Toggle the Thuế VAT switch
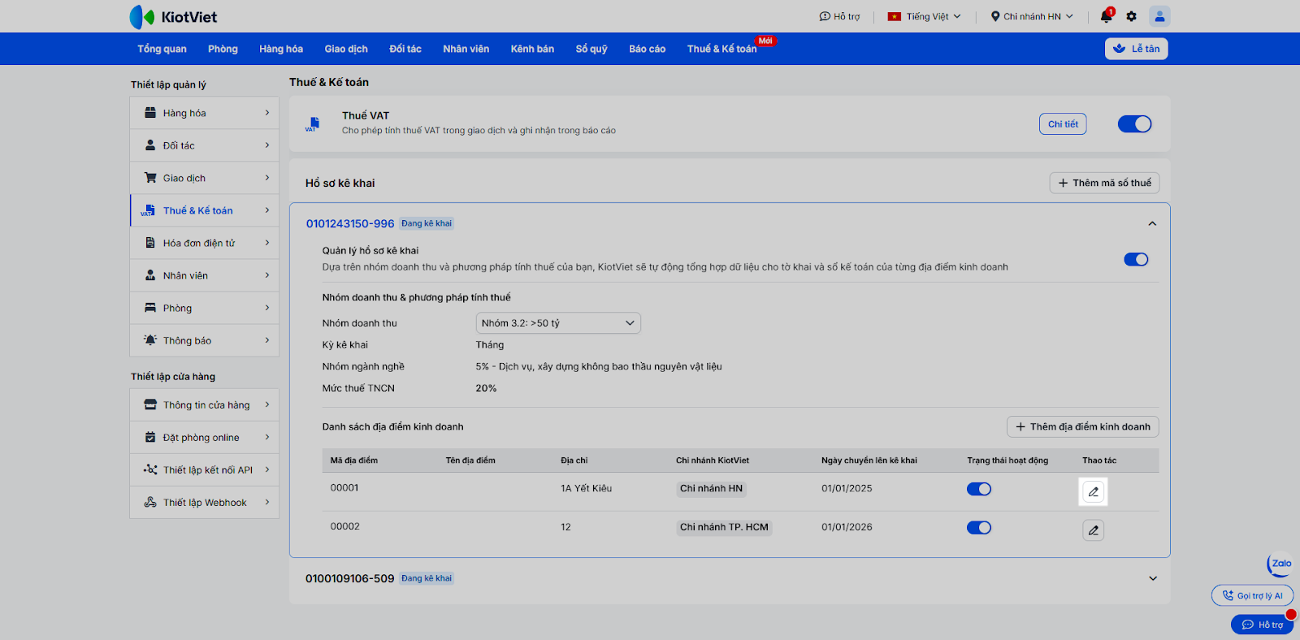 (1134, 124)
